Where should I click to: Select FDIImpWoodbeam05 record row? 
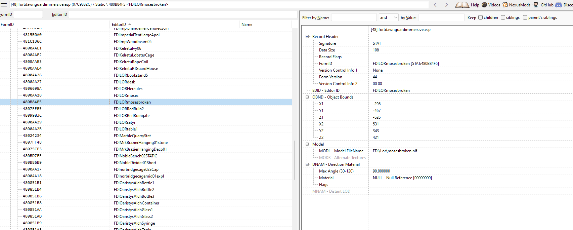(146, 42)
